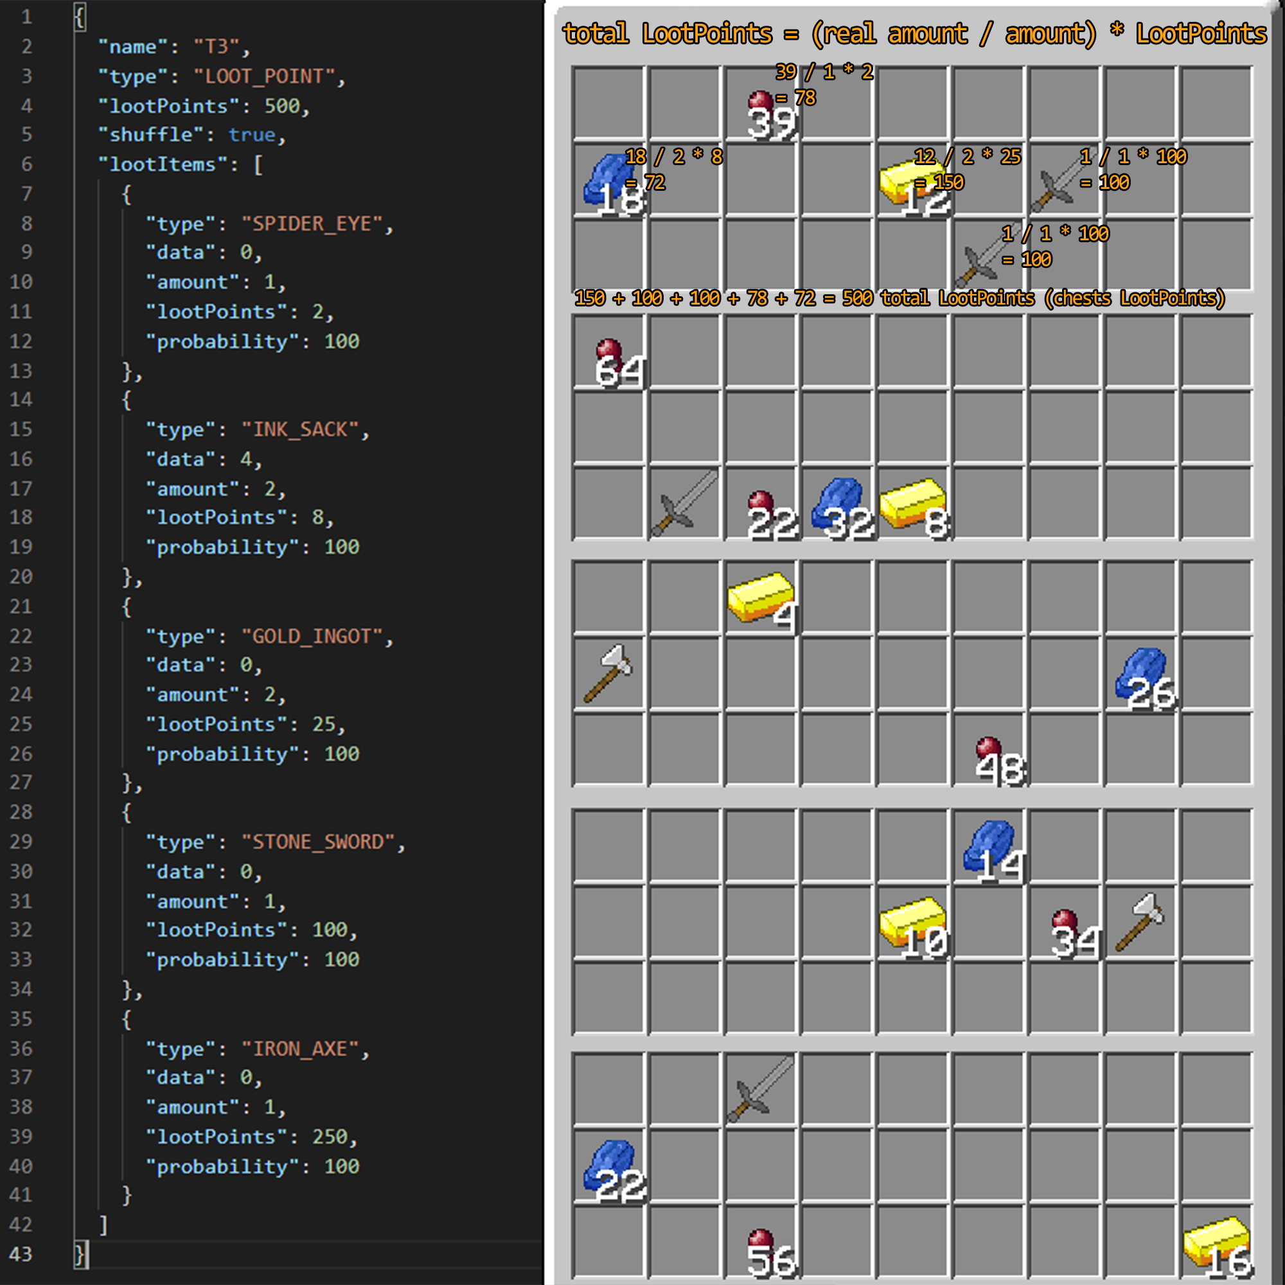Click line number 43 in the gutter
Viewport: 1285px width, 1285px height.
point(21,1254)
